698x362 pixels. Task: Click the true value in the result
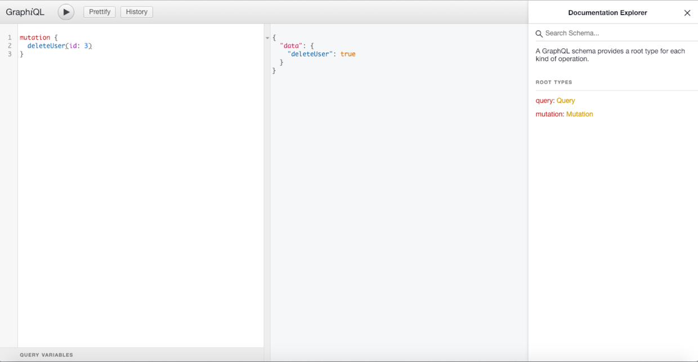tap(348, 54)
